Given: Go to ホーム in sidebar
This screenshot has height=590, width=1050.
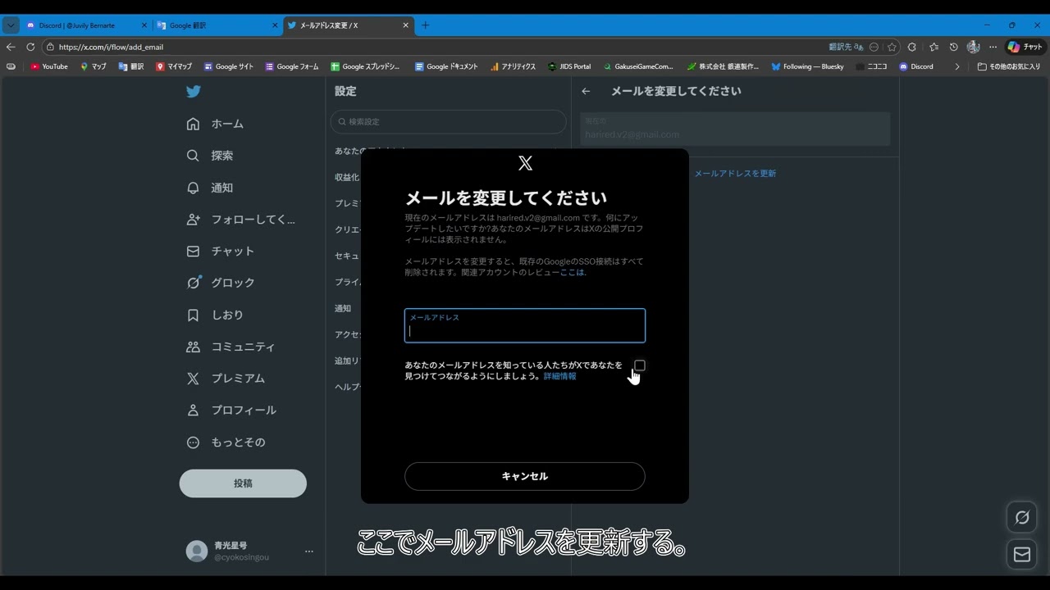Looking at the screenshot, I should (x=215, y=124).
